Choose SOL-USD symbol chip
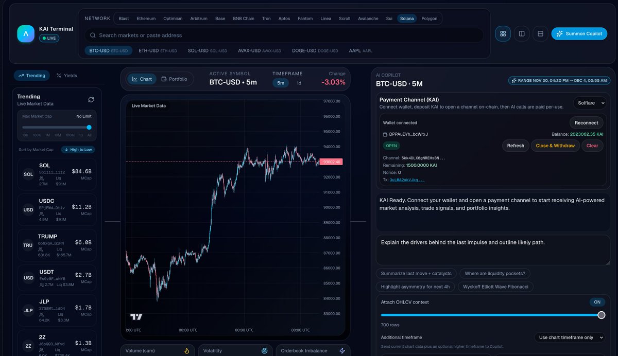Image resolution: width=618 pixels, height=356 pixels. (208, 51)
